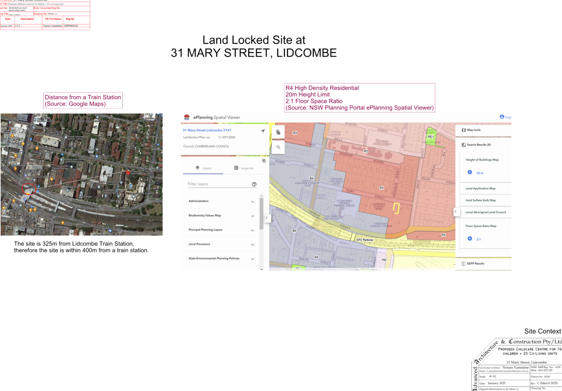Click the 'Land Locked Site at' page title
Viewport: 562px width, 391px height.
(254, 40)
